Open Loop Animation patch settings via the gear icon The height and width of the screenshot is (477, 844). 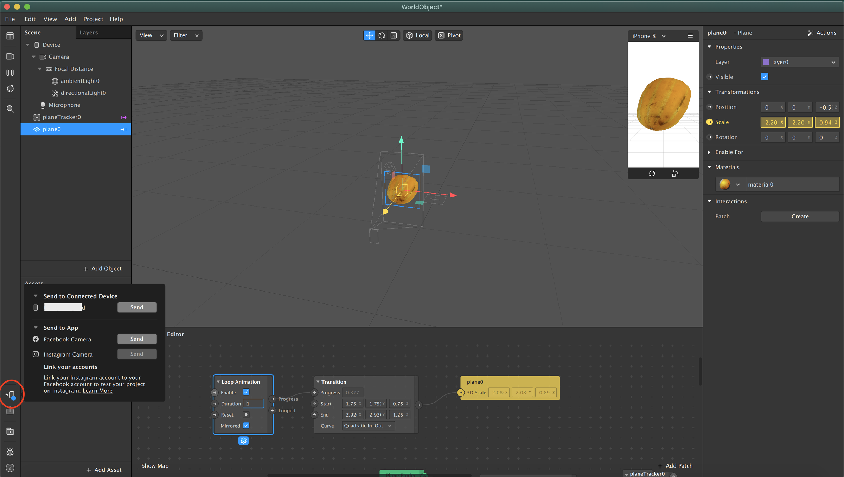[243, 440]
